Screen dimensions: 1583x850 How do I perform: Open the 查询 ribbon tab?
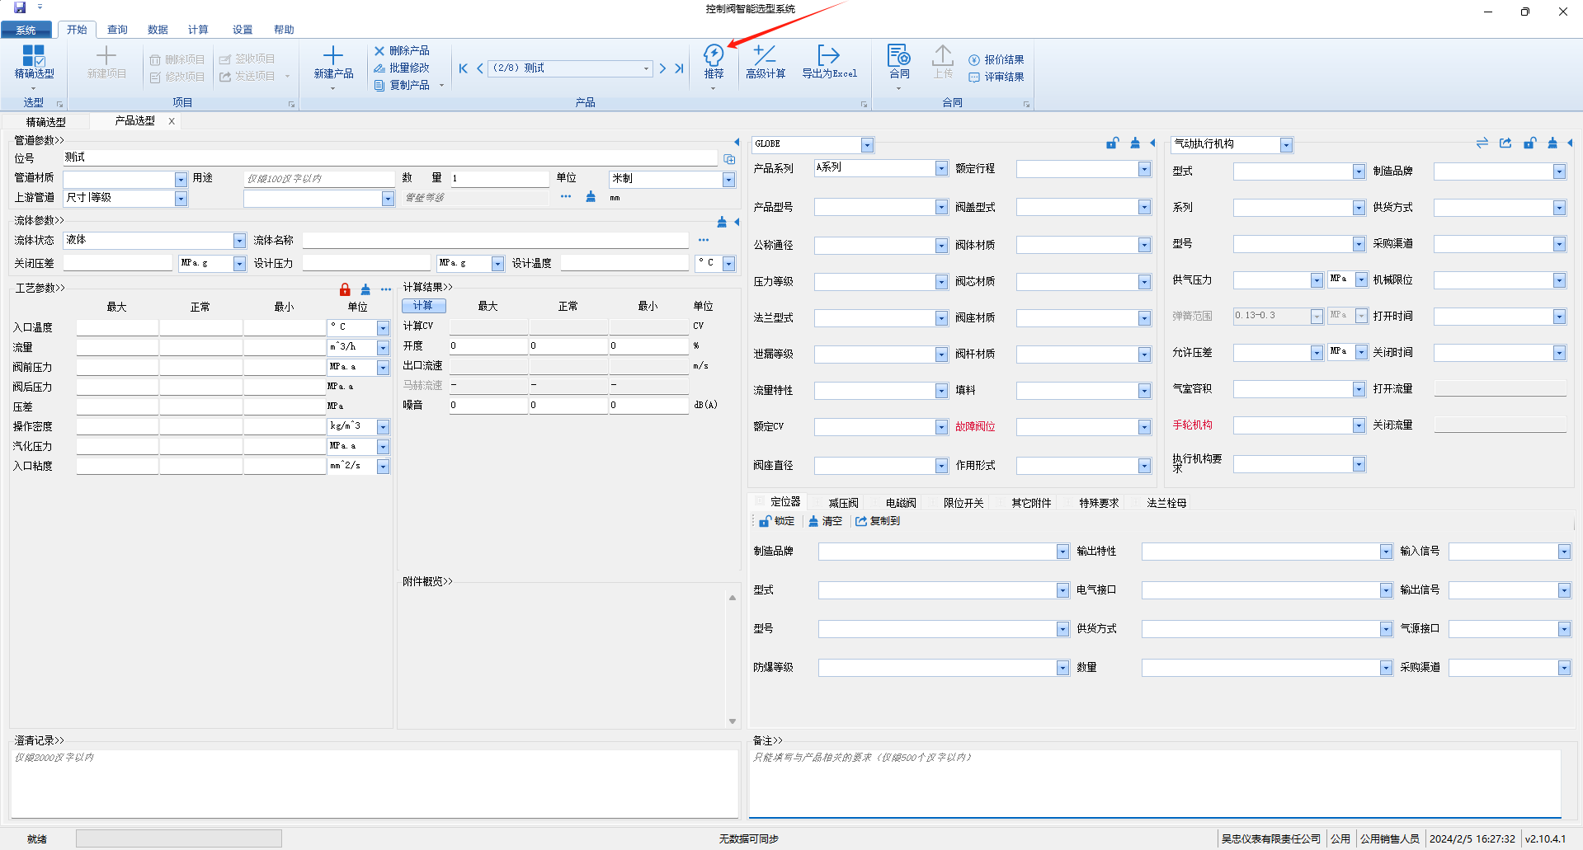point(117,30)
